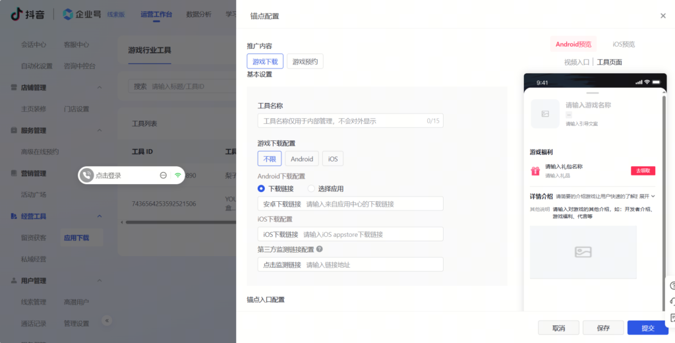Viewport: 675px width, 343px height.
Task: Open 自动化设置 in sidebar
Action: [37, 66]
